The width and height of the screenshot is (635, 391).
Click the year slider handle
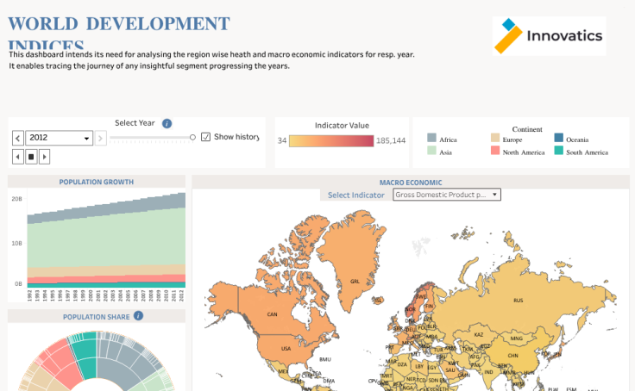tap(192, 137)
